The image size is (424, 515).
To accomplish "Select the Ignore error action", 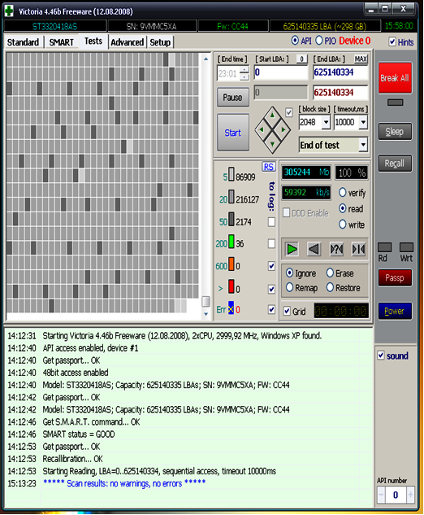I will [x=289, y=273].
